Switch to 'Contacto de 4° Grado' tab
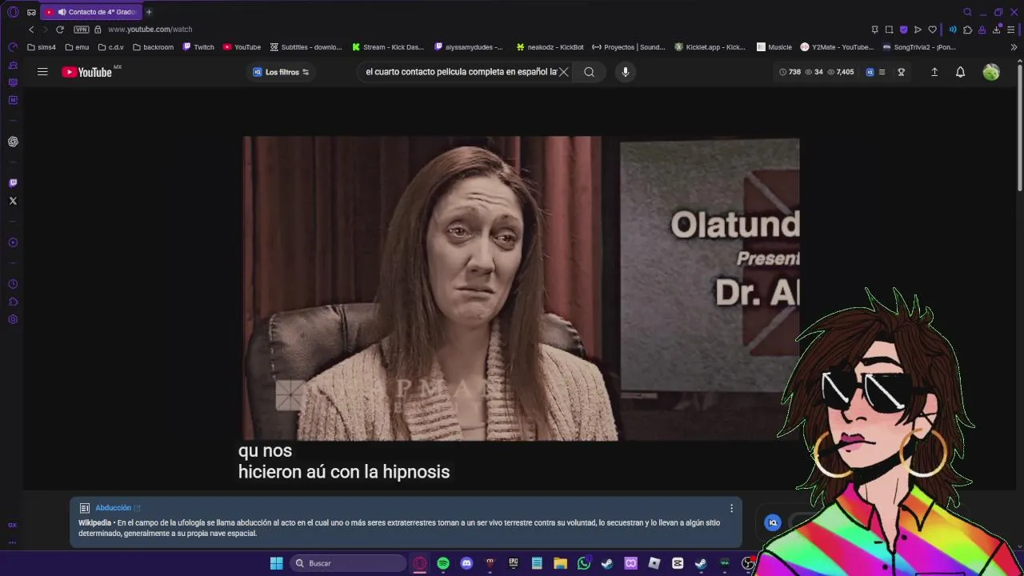 coord(91,12)
